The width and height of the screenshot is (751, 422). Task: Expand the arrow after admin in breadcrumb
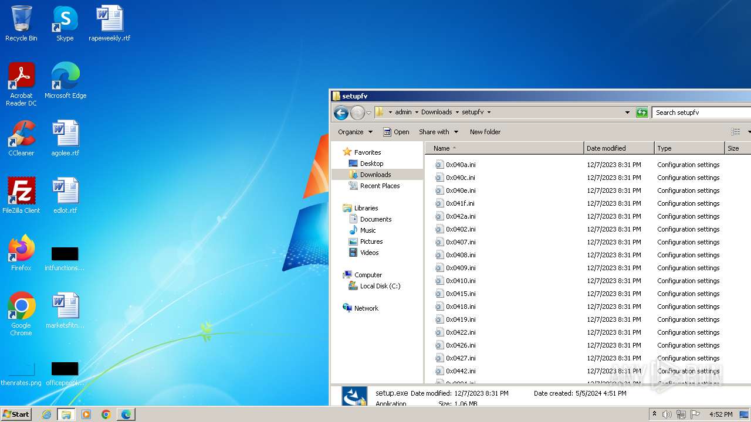[x=417, y=113]
